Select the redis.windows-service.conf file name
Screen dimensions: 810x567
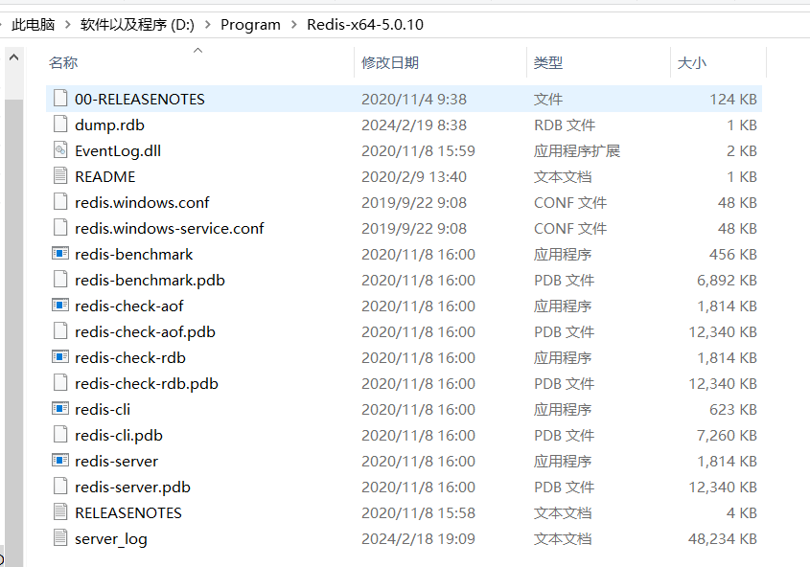coord(170,228)
